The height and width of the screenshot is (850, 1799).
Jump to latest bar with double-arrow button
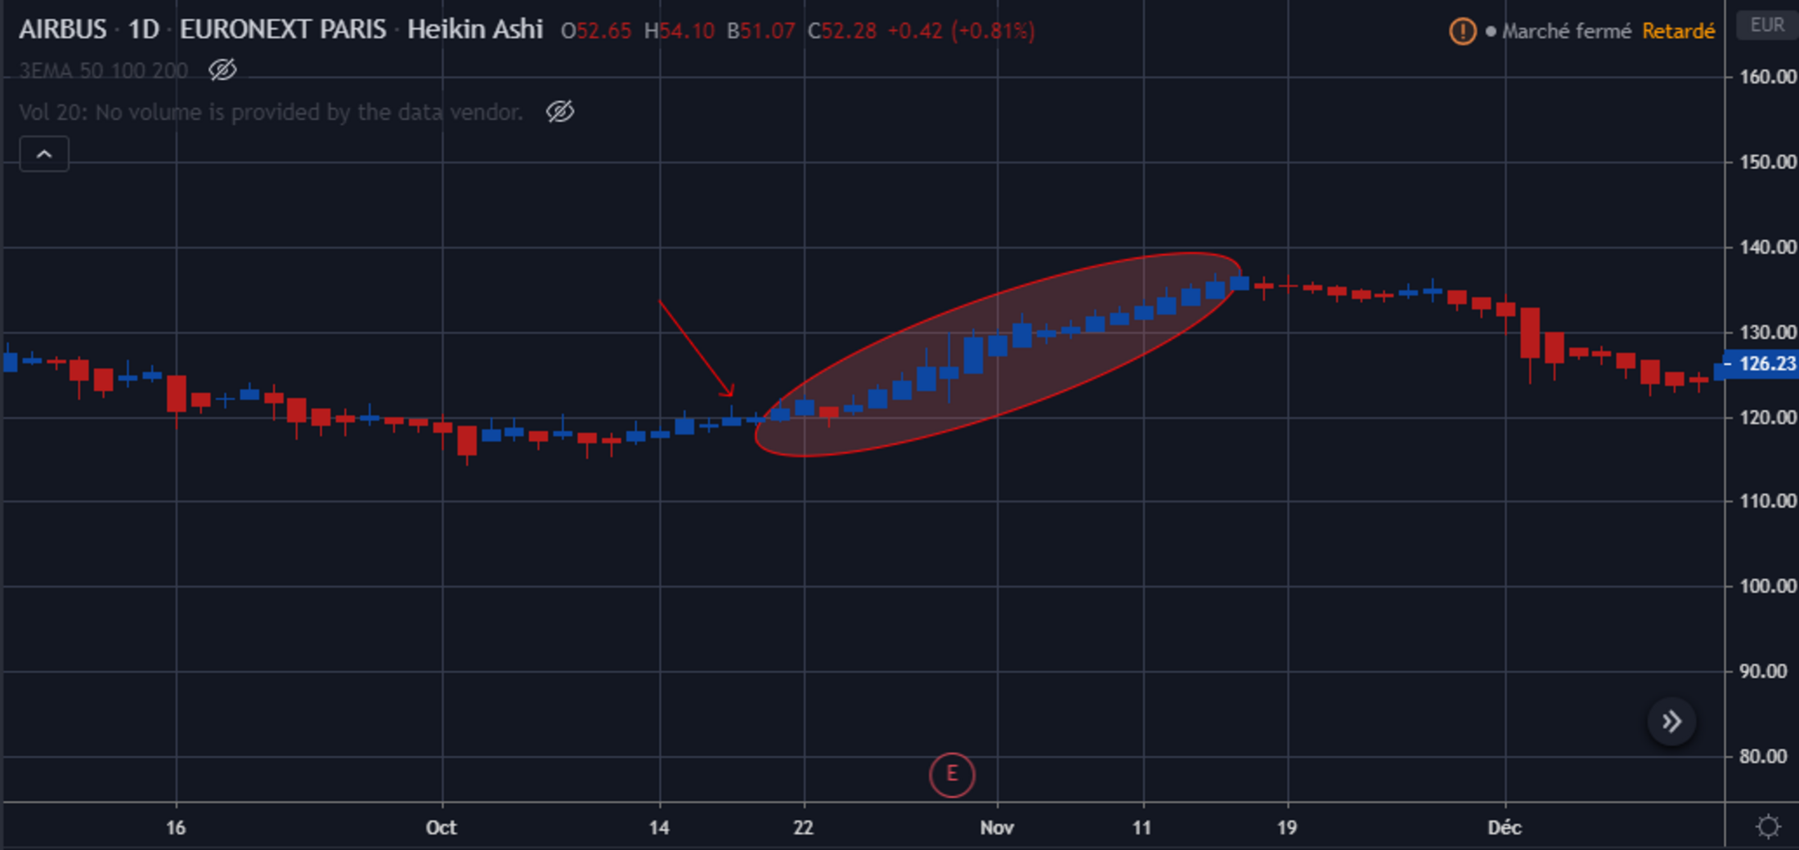pyautogui.click(x=1671, y=722)
